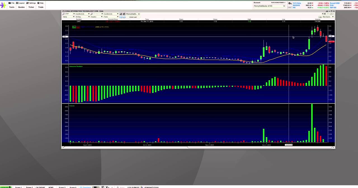Click the chart scroll left arrow at bottom
Image resolution: width=358 pixels, height=188 pixels.
(63, 147)
